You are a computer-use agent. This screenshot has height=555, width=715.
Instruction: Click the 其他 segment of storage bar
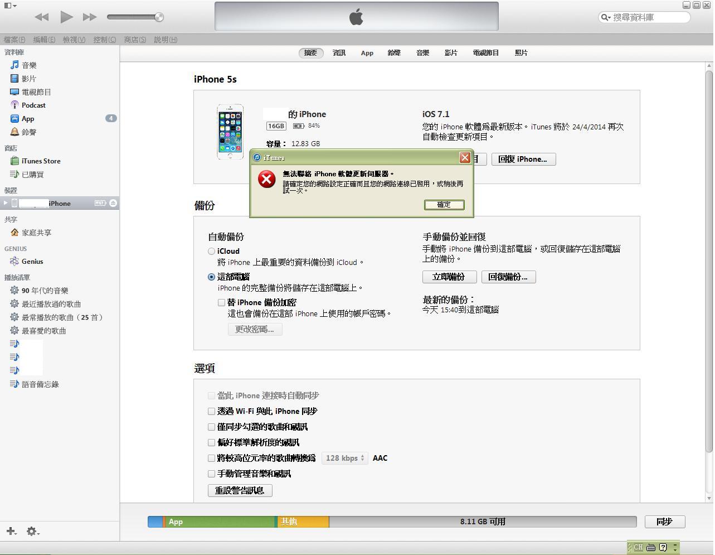tap(303, 522)
